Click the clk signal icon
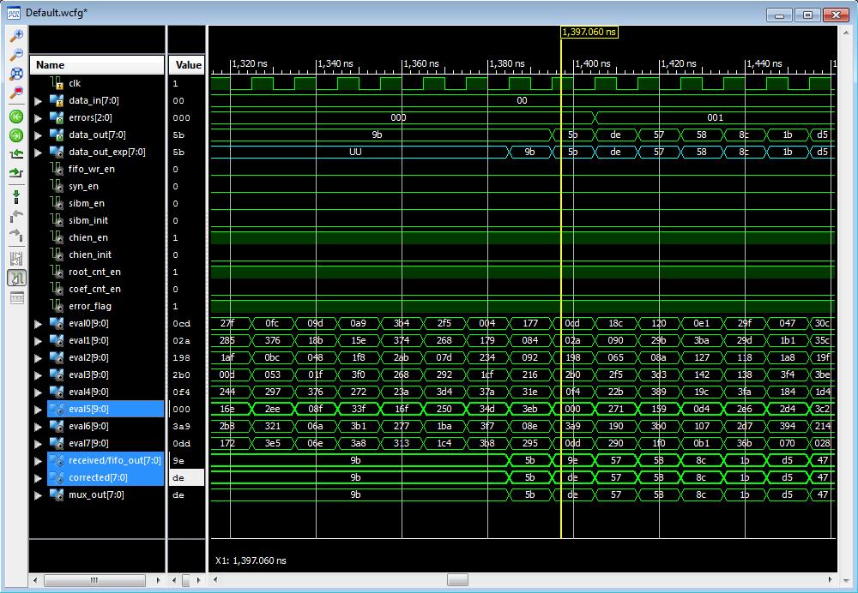The width and height of the screenshot is (858, 593). pos(57,83)
